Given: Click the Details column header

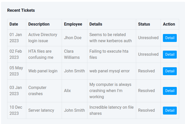Looking at the screenshot, I should point(96,24).
